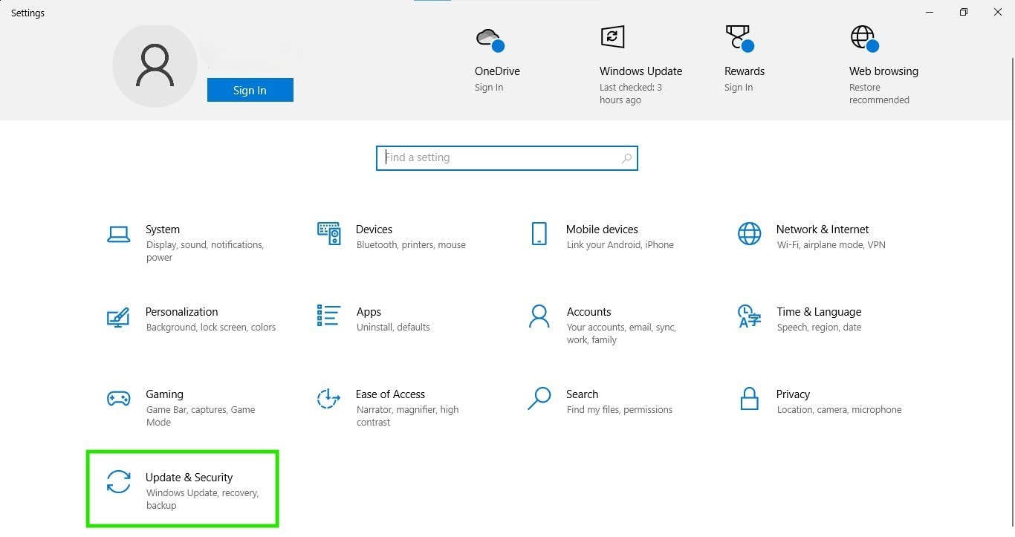Viewport: 1015px width, 537px height.
Task: Select the Mobile devices heading
Action: [602, 230]
